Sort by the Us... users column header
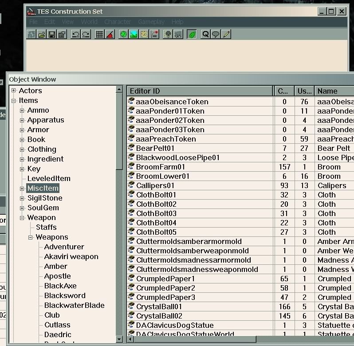354x346 pixels. [x=304, y=91]
